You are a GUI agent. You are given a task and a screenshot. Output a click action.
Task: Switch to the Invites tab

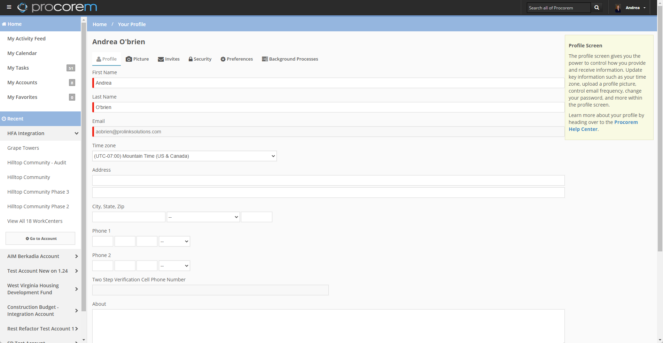point(169,59)
